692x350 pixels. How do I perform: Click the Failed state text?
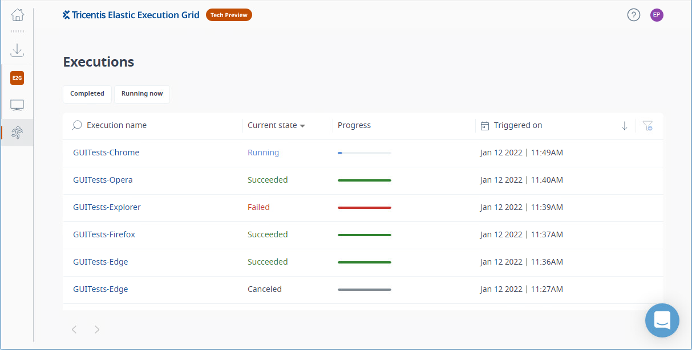click(x=258, y=207)
